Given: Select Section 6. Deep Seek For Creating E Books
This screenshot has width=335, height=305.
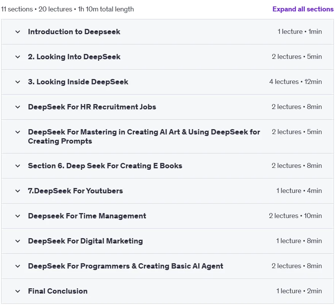Looking at the screenshot, I should pyautogui.click(x=105, y=166).
